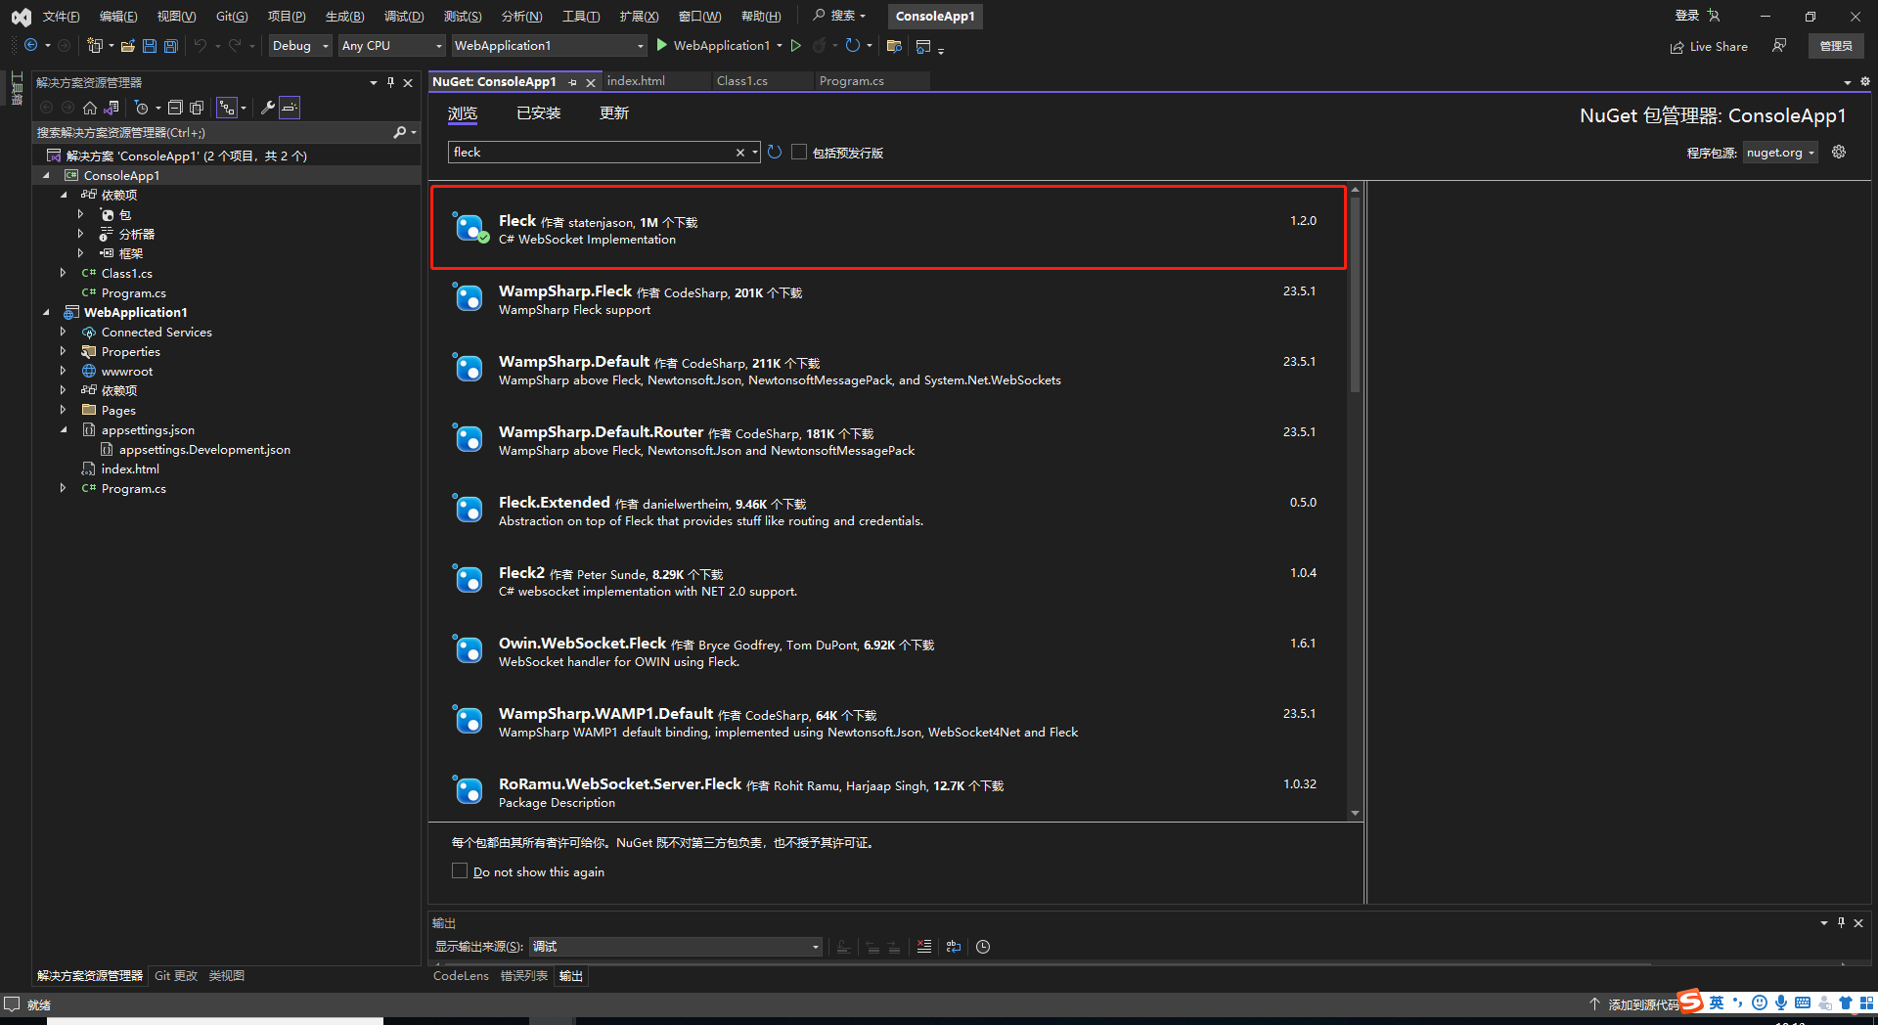Toggle the Preview Selected Items button
The width and height of the screenshot is (1878, 1025).
[x=290, y=108]
